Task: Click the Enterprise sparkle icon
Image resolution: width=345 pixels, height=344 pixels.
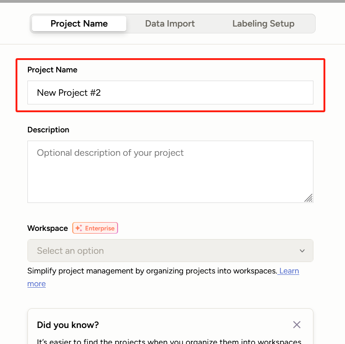Action: 79,228
